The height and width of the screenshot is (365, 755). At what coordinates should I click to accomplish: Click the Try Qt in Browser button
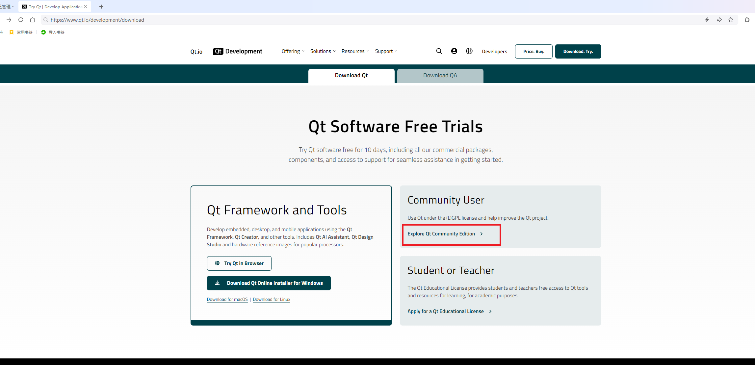(x=239, y=263)
